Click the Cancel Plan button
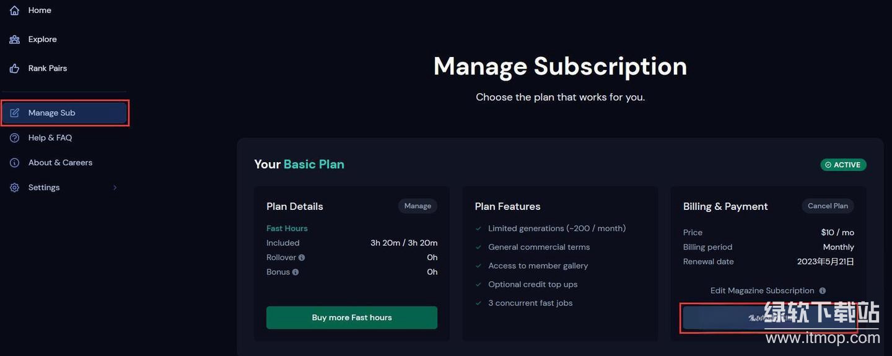This screenshot has width=892, height=356. [x=828, y=206]
